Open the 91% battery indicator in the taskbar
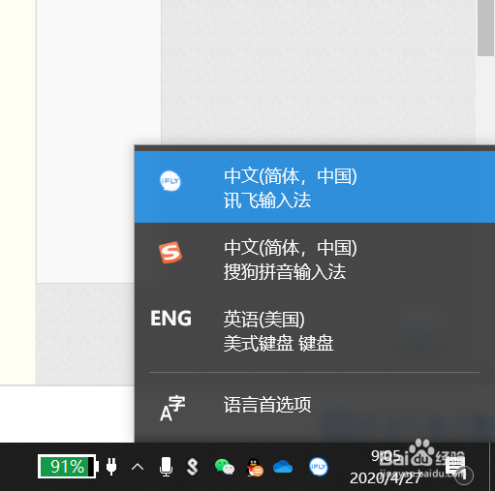 [x=68, y=467]
